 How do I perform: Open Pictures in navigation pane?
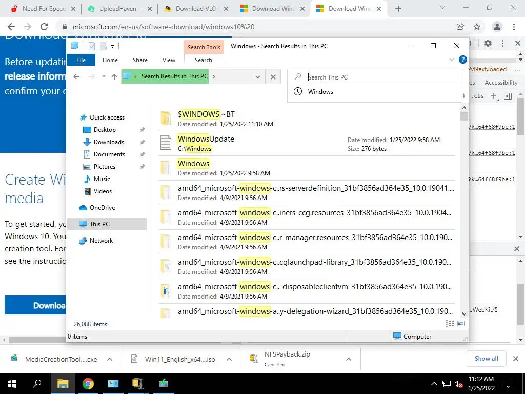104,167
